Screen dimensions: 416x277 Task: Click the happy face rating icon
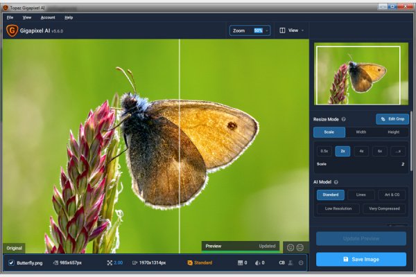291,248
